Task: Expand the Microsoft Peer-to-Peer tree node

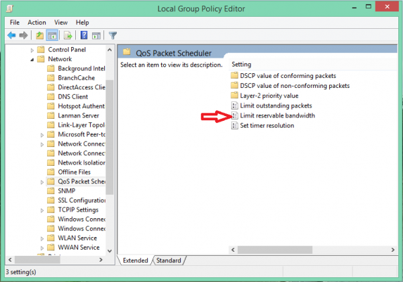Action: [42, 135]
